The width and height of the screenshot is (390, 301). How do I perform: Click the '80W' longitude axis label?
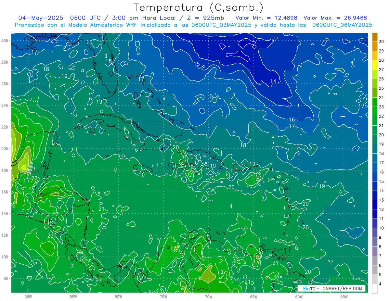(118, 297)
